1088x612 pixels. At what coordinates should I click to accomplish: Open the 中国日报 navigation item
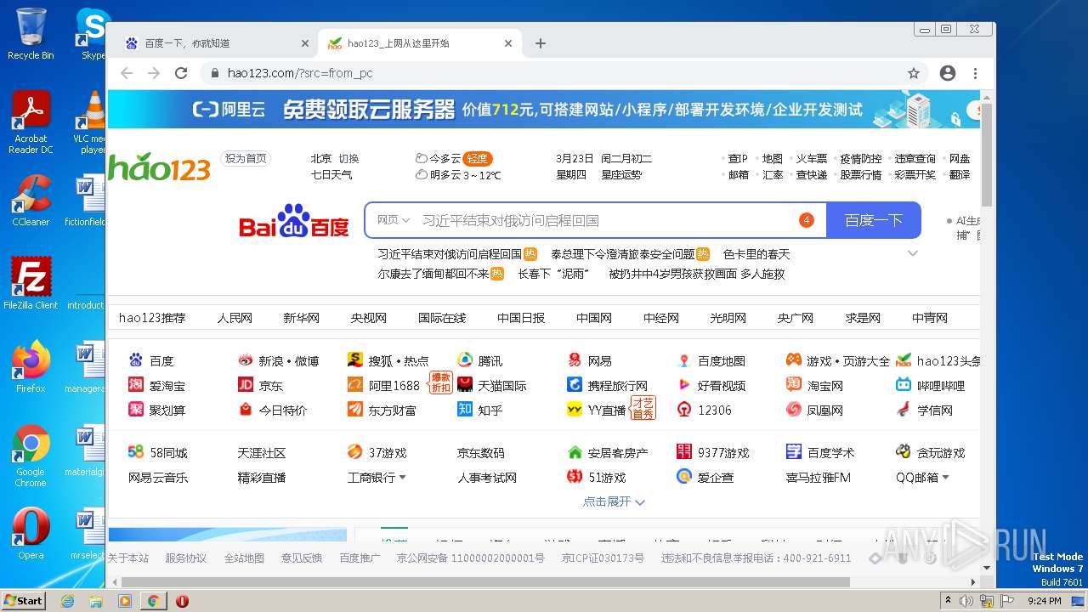click(521, 318)
